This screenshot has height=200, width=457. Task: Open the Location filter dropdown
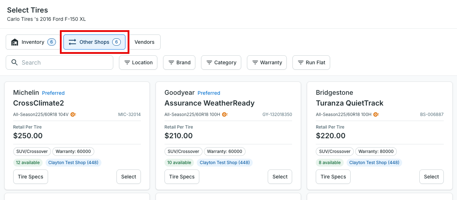[x=138, y=62]
